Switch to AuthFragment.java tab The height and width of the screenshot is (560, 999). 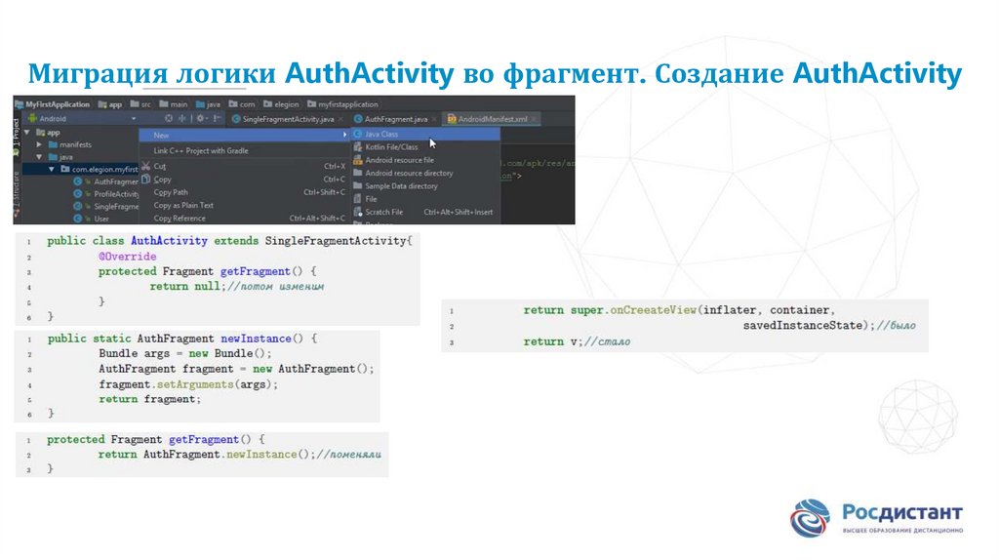click(396, 119)
